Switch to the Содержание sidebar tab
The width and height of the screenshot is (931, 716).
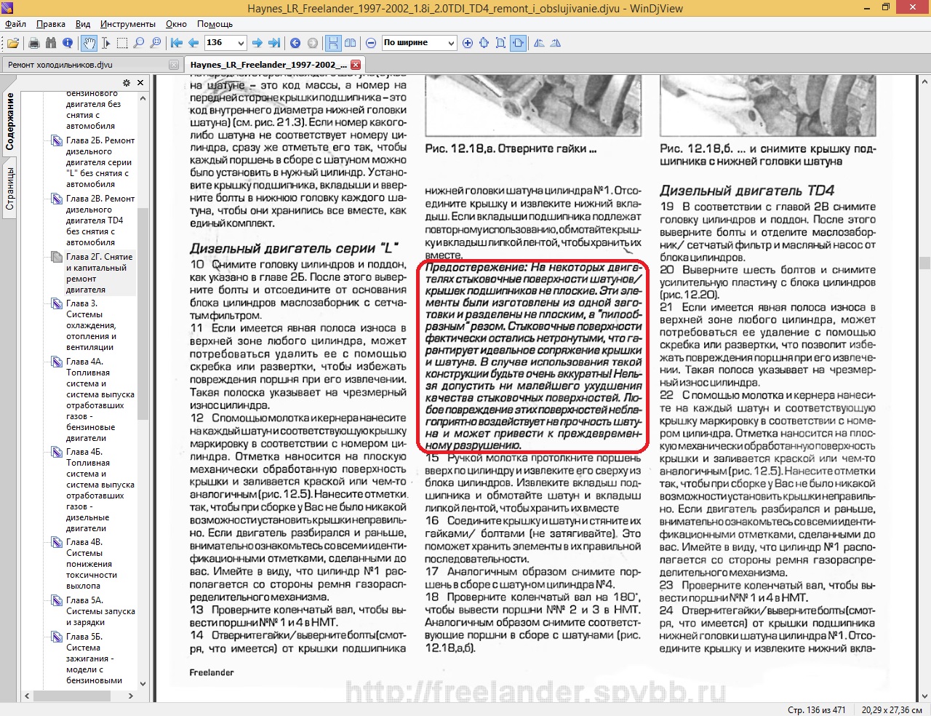coord(10,122)
